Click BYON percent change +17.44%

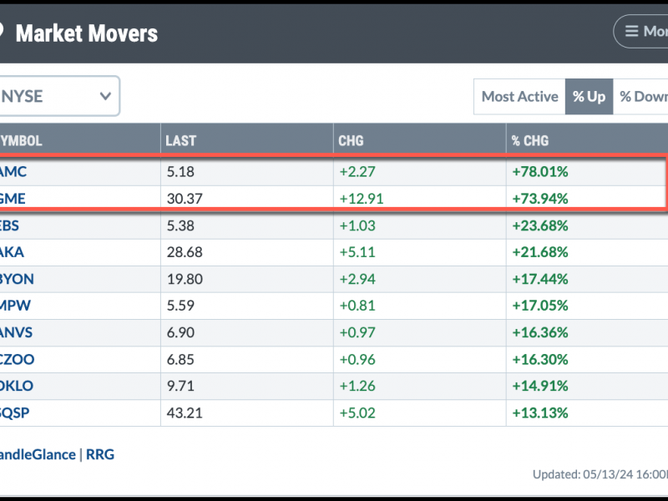click(x=539, y=279)
